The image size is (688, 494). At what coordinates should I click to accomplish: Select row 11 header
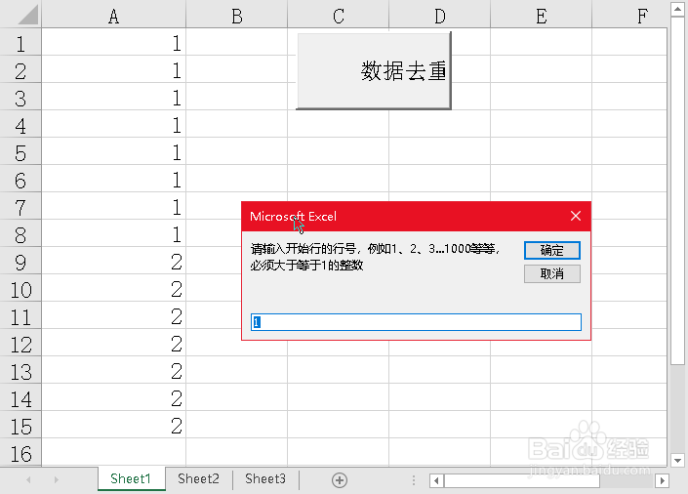point(20,316)
